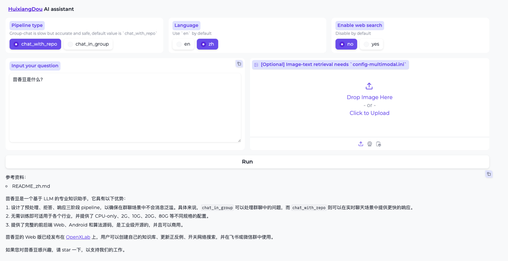The height and width of the screenshot is (261, 508).
Task: Select chat_in_group pipeline type
Action: pyautogui.click(x=88, y=44)
